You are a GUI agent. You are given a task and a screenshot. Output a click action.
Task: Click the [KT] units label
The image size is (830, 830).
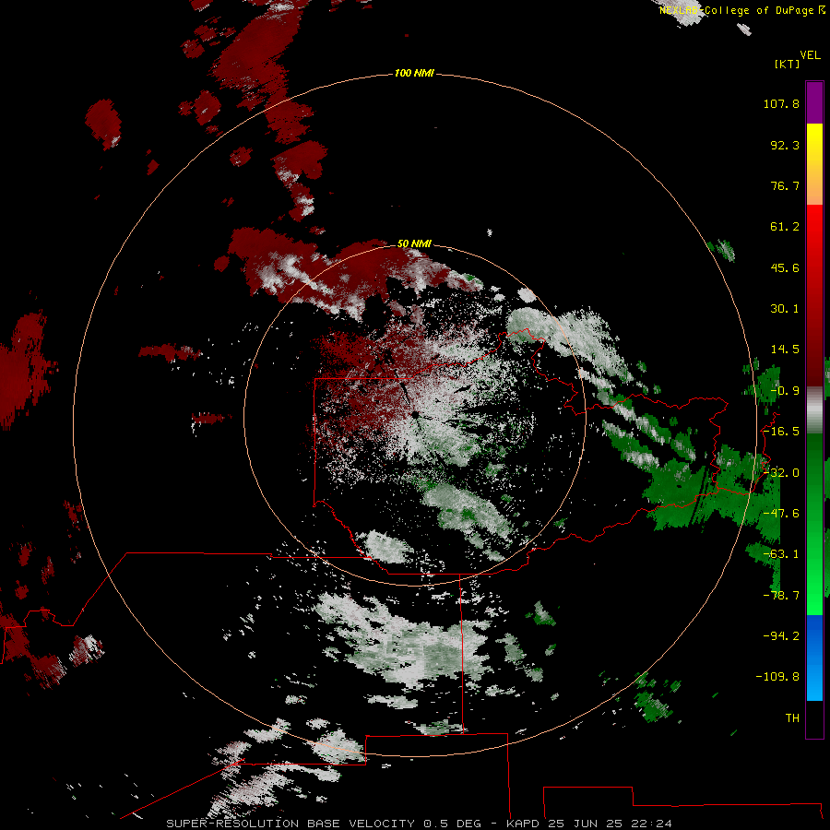(787, 64)
